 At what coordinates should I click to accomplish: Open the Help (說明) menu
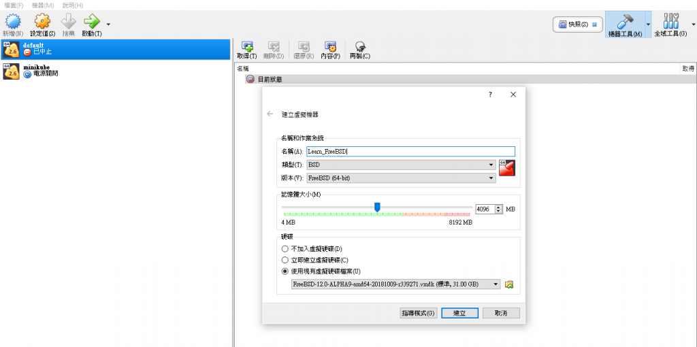pyautogui.click(x=72, y=5)
